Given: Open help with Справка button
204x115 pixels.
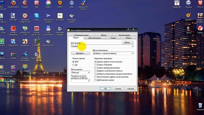Looking at the screenshot, I should tap(131, 89).
